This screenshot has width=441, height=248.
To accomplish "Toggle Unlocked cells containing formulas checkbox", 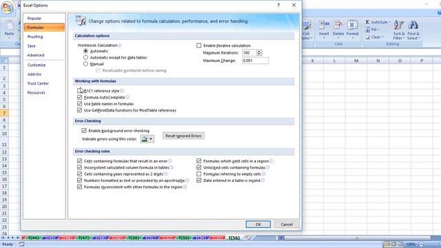I will pos(199,167).
